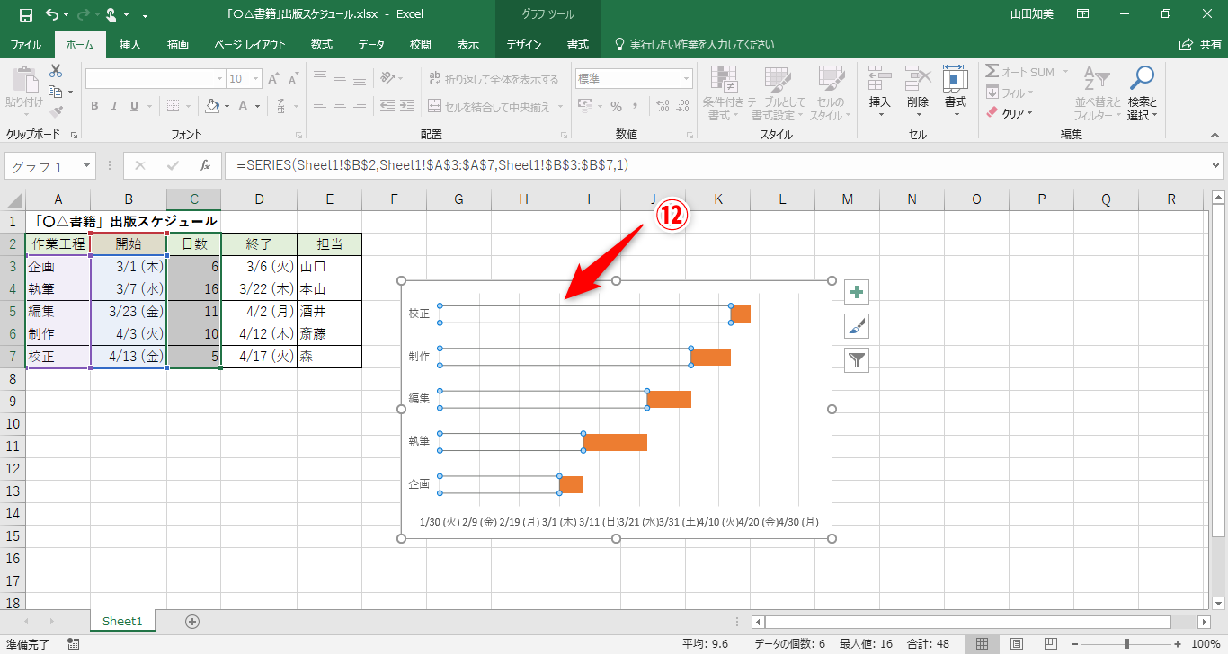Open the クリア clear command

click(1010, 113)
